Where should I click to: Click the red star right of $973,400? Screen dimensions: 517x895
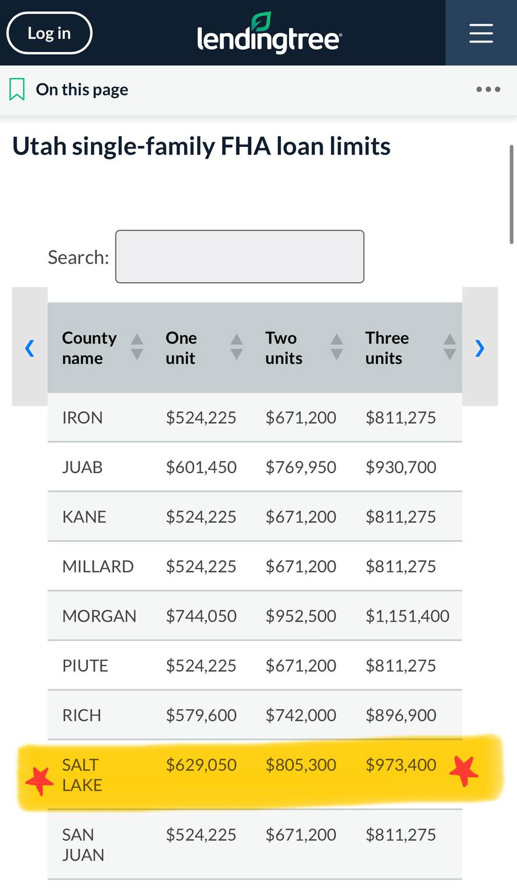(x=464, y=771)
